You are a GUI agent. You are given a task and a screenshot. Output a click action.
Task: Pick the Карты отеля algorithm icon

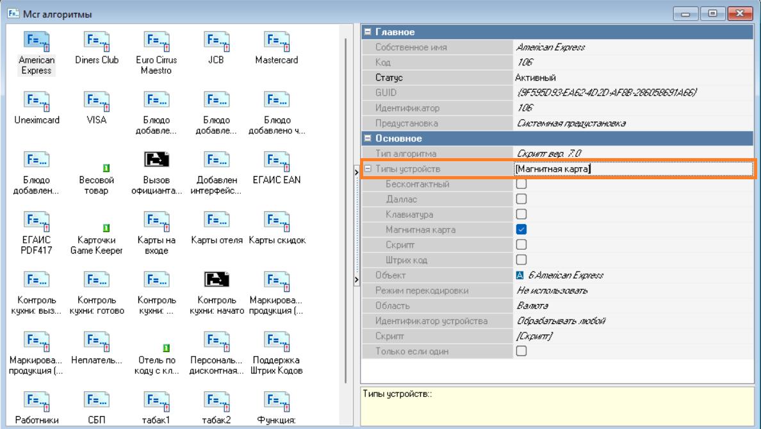tap(217, 222)
